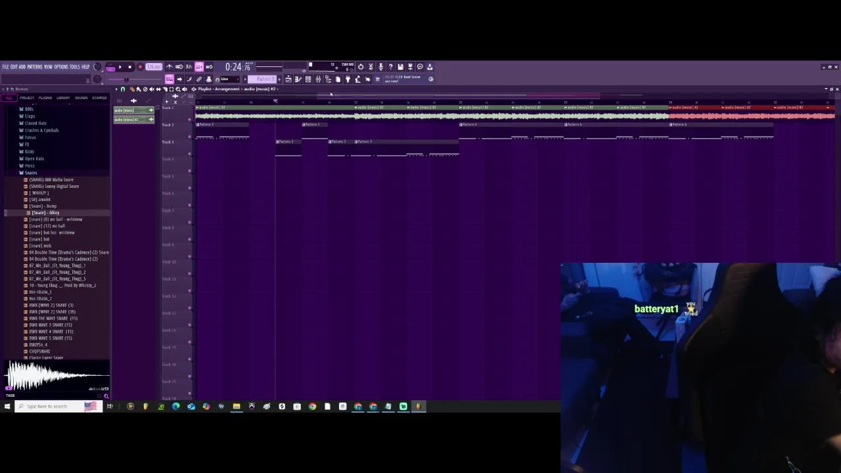Expand the Claps folder
This screenshot has width=841, height=473.
pyautogui.click(x=30, y=116)
